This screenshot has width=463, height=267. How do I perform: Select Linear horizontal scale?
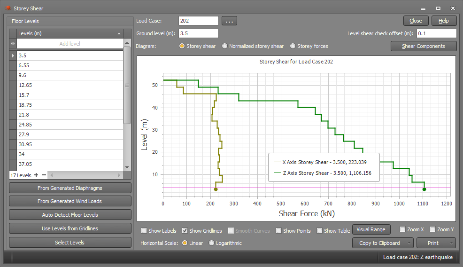click(x=185, y=243)
